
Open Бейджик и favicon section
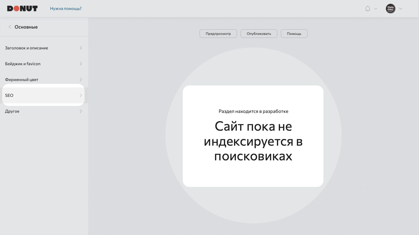coord(44,64)
